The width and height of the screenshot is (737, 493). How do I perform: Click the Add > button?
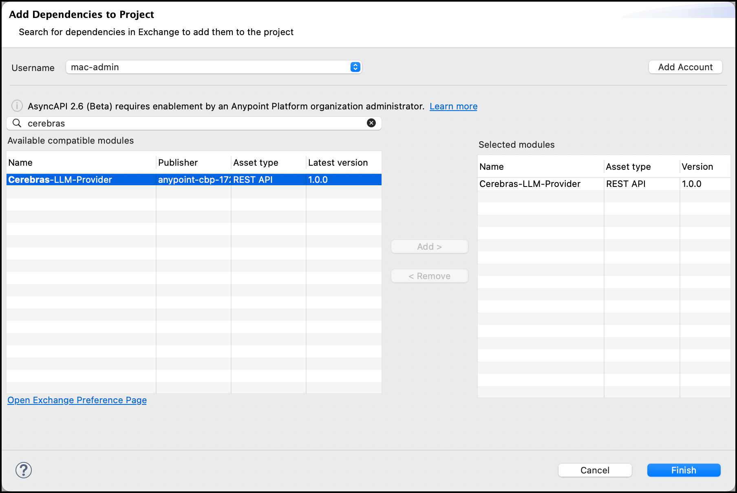pos(430,246)
